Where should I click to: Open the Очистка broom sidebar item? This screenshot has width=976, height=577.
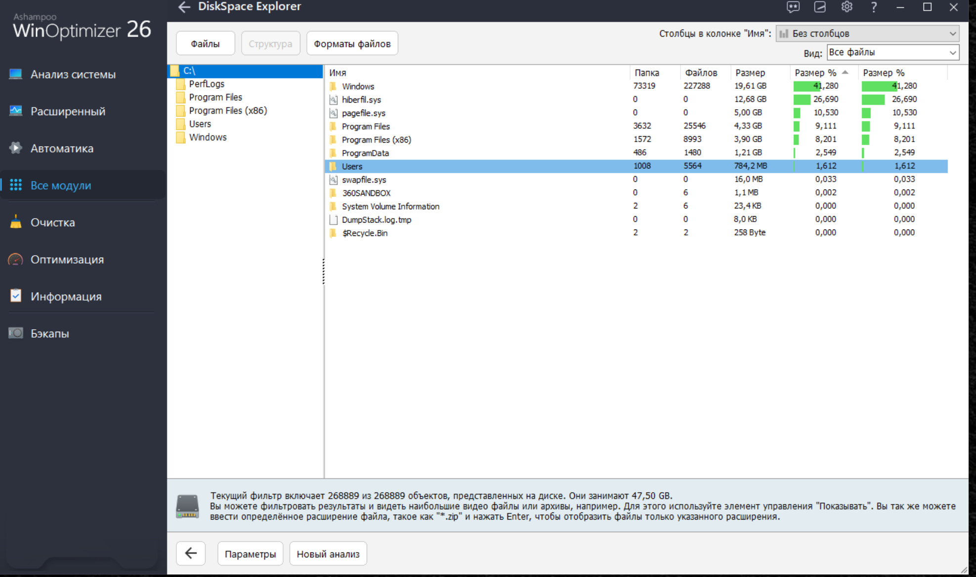52,223
